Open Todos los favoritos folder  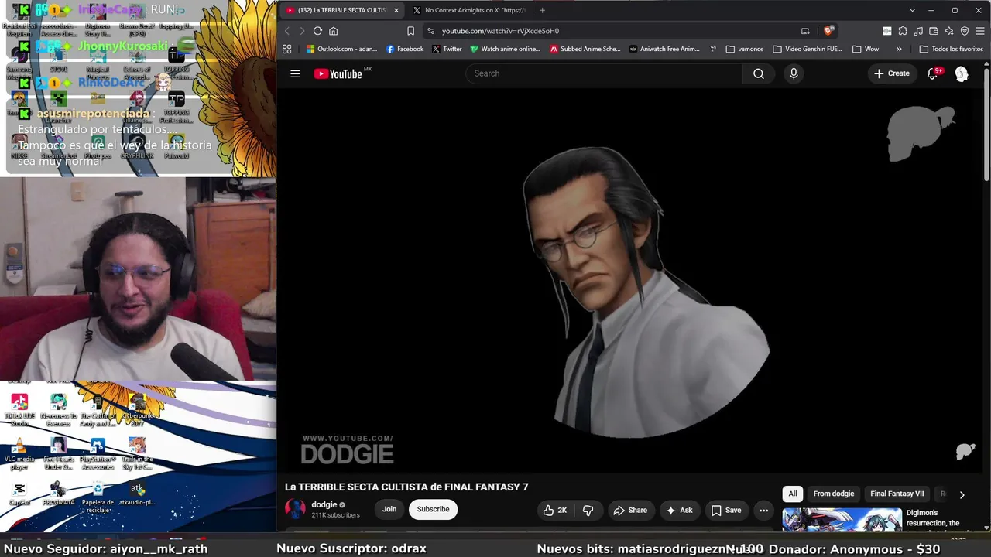pos(952,49)
